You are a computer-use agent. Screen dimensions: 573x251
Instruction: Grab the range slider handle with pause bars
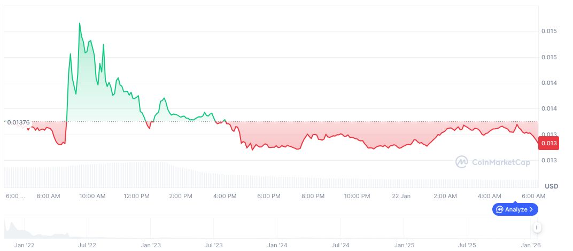(x=537, y=228)
